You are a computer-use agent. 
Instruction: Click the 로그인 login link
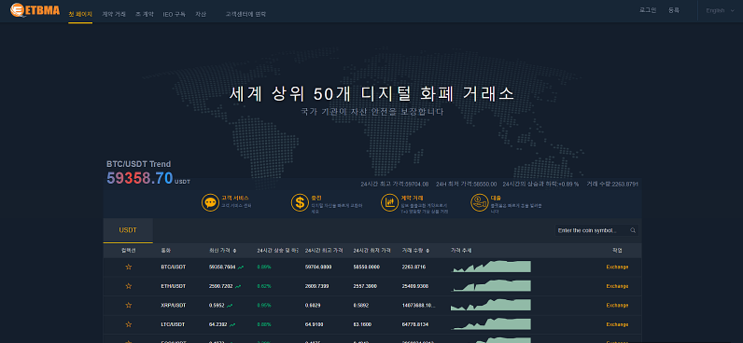(648, 10)
